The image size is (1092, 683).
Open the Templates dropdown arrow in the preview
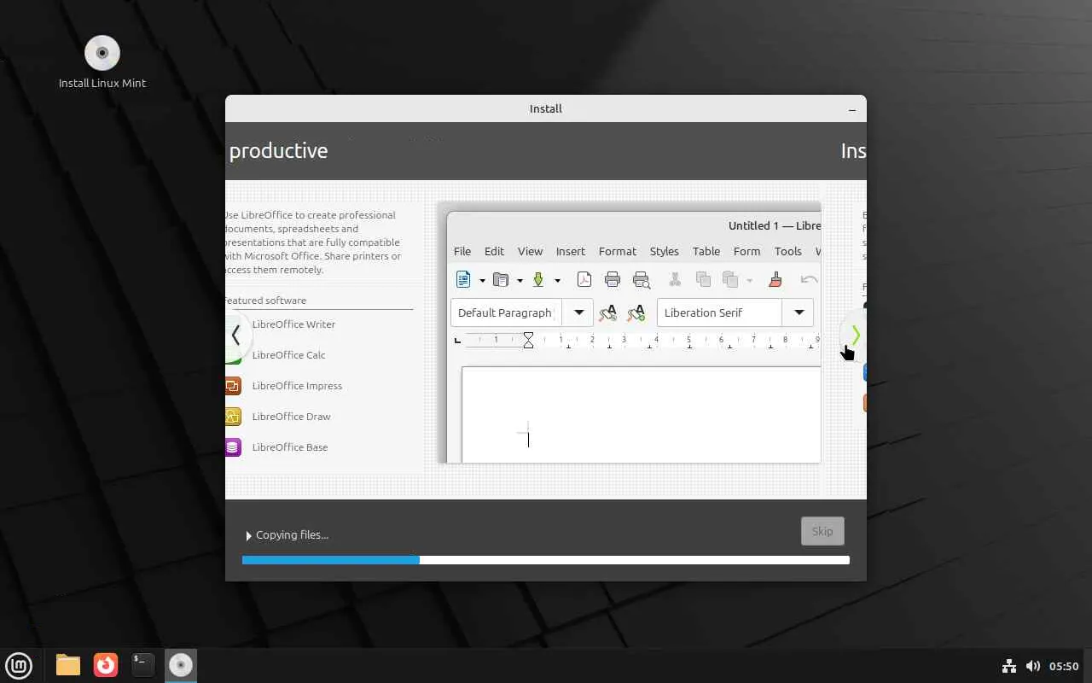[x=520, y=280]
